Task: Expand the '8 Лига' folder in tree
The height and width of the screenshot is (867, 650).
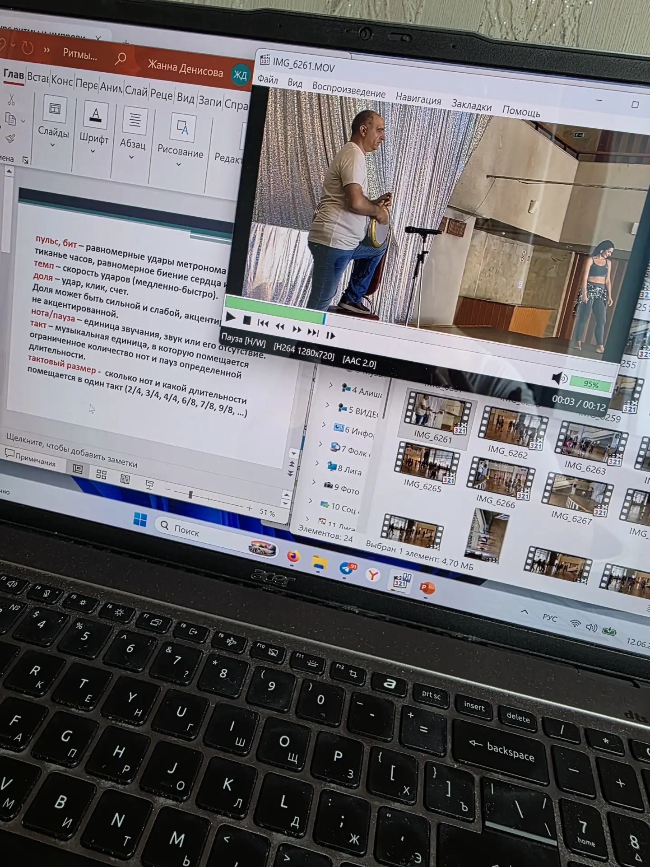Action: 317,463
